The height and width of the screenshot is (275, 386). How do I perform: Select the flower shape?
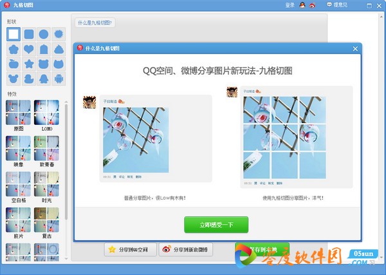point(14,50)
